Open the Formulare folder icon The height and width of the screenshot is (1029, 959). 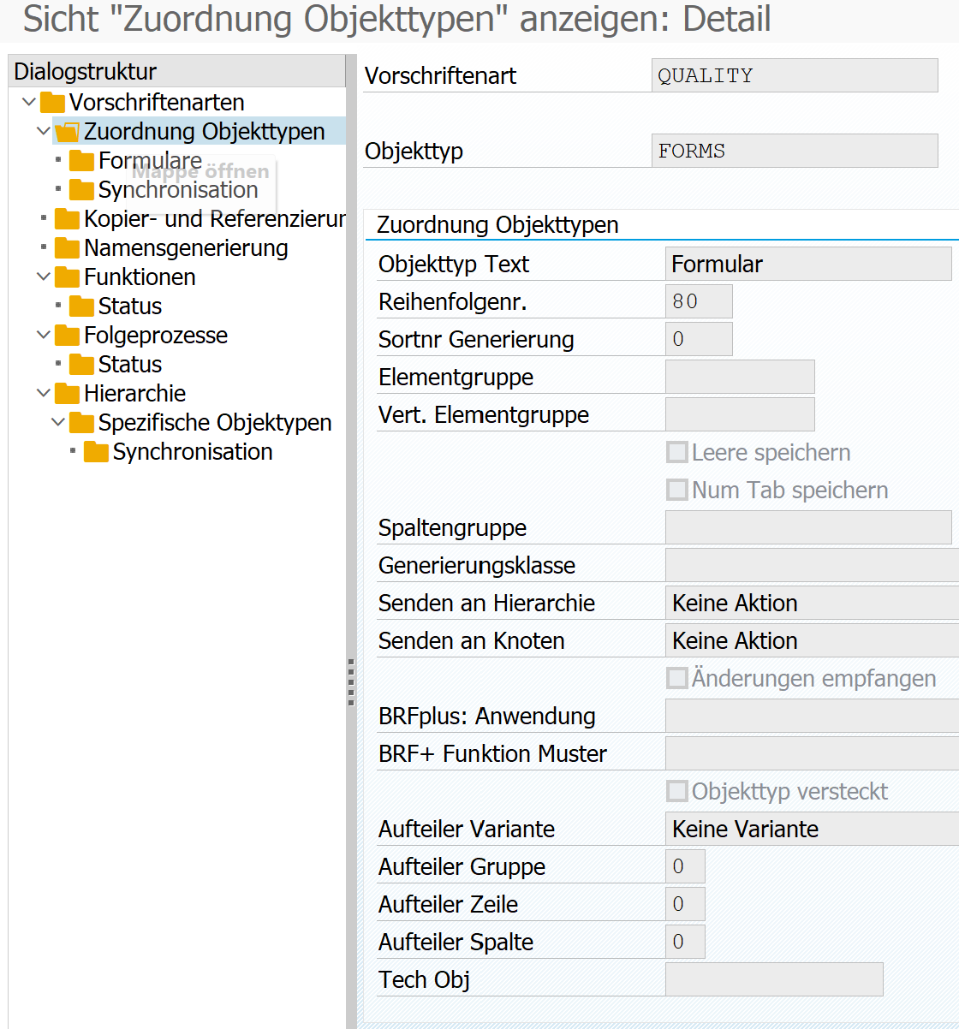coord(81,161)
